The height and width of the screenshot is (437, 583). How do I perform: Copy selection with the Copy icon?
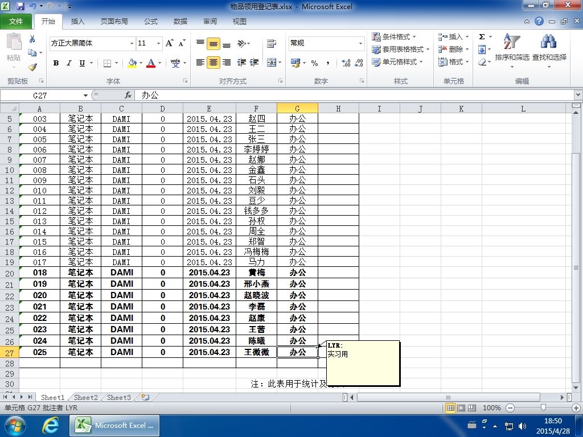pyautogui.click(x=32, y=53)
